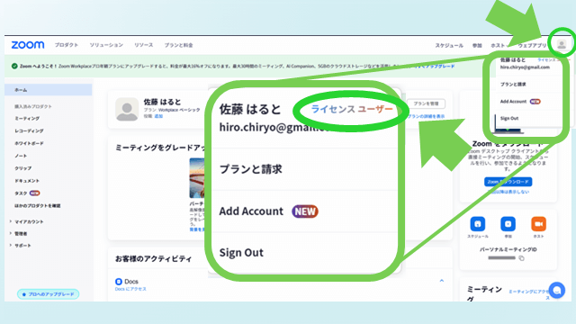
Task: Click the Zoom logo in the header
Action: (28, 45)
